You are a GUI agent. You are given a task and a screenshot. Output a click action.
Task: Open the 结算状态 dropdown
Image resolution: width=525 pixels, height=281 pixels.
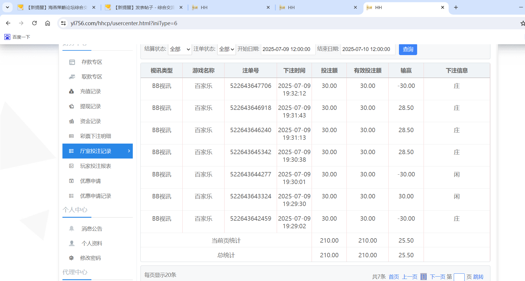pyautogui.click(x=180, y=49)
